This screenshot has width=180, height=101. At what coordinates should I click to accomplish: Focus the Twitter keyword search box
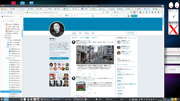(x=118, y=16)
